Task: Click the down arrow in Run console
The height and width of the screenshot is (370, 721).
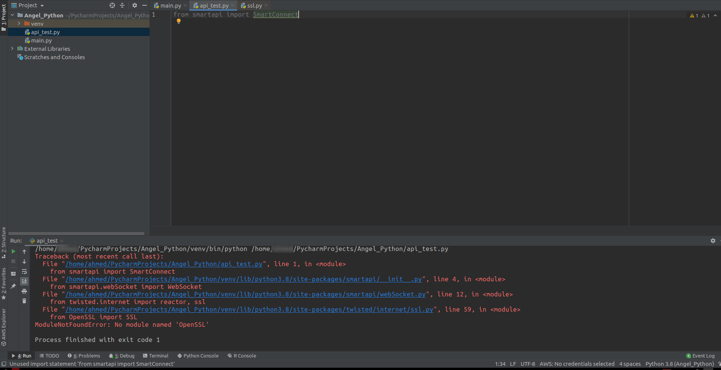Action: click(24, 262)
